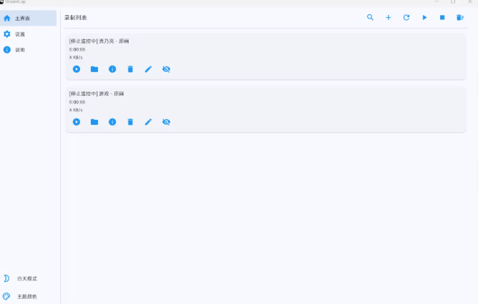This screenshot has height=304, width=478.
Task: Refresh the recording list
Action: click(x=406, y=18)
